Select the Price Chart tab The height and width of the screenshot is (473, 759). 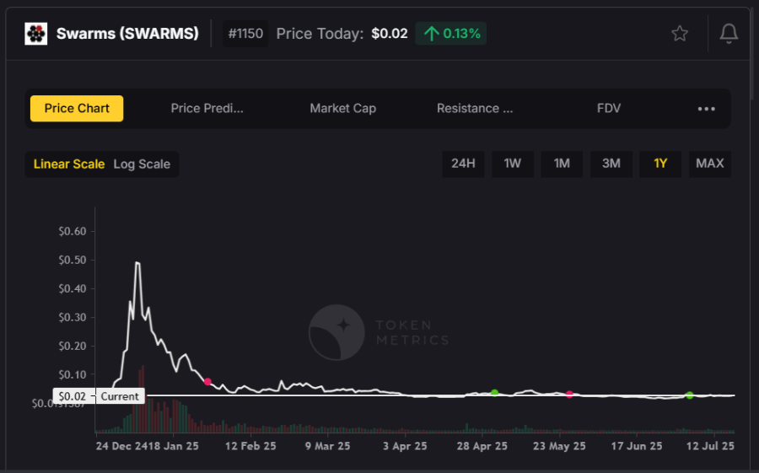(77, 109)
